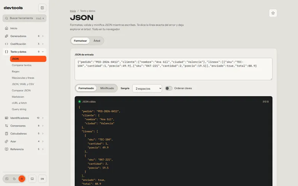
Task: Switch language with the EN button
Action: (42, 179)
